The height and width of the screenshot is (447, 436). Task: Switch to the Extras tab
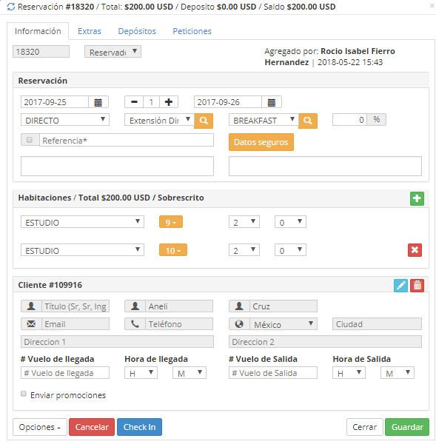90,31
